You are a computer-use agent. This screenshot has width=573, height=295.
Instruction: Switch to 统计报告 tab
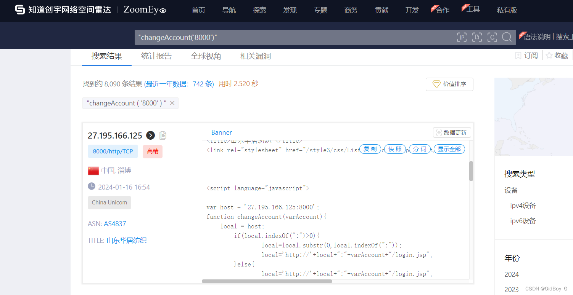point(156,56)
